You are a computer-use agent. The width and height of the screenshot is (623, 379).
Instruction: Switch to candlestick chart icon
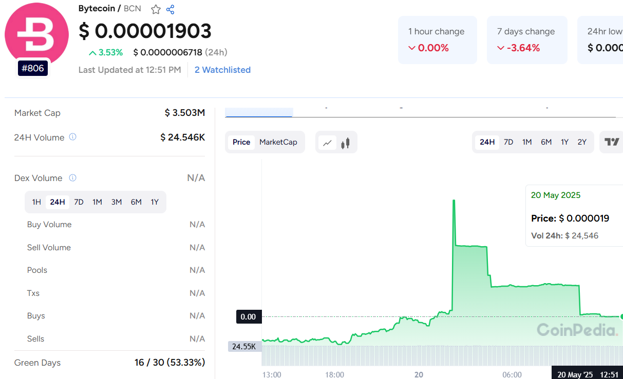[x=345, y=143]
